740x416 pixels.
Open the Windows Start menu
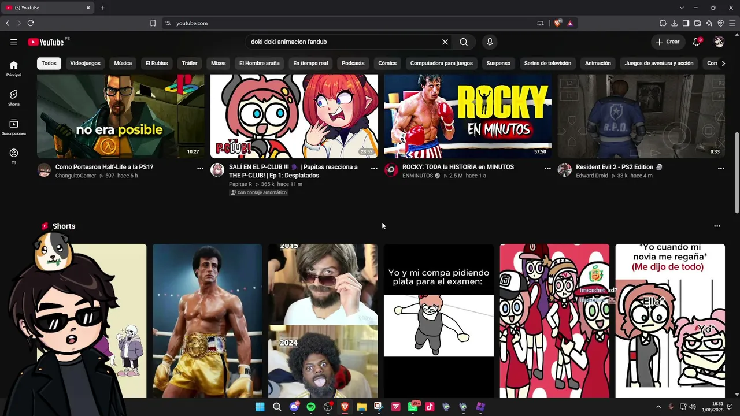click(260, 407)
